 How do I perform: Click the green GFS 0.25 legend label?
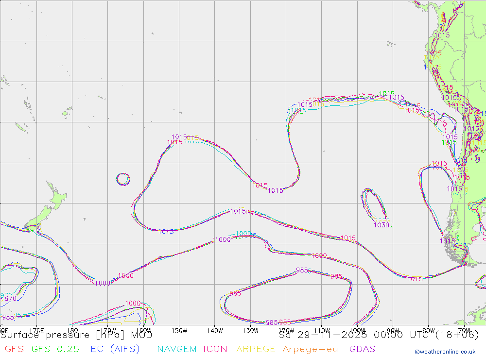point(55,349)
